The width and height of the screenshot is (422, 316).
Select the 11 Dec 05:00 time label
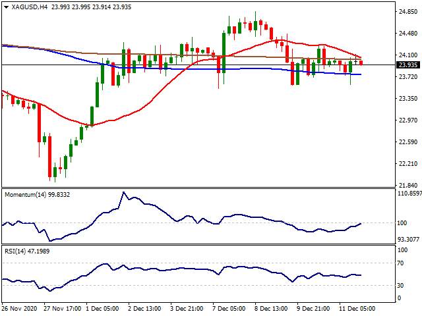click(357, 309)
